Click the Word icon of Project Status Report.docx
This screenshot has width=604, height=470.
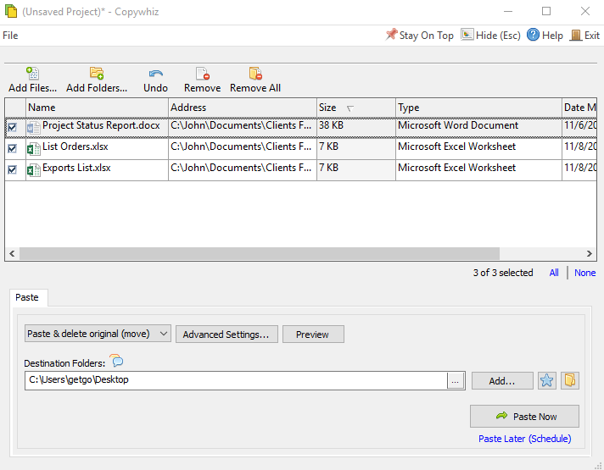pos(34,127)
